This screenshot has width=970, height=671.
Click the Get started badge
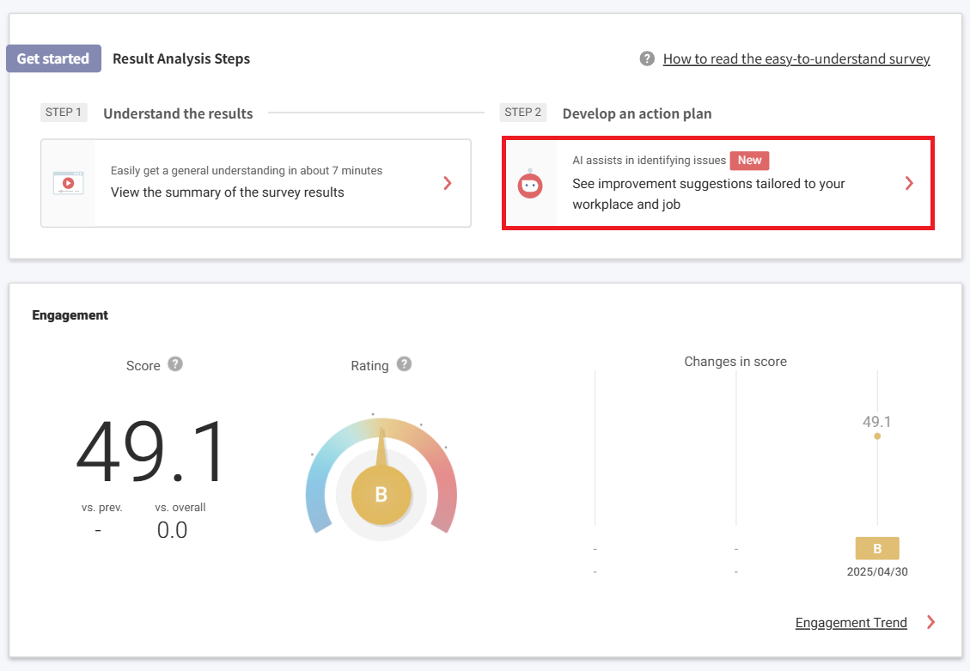(53, 58)
